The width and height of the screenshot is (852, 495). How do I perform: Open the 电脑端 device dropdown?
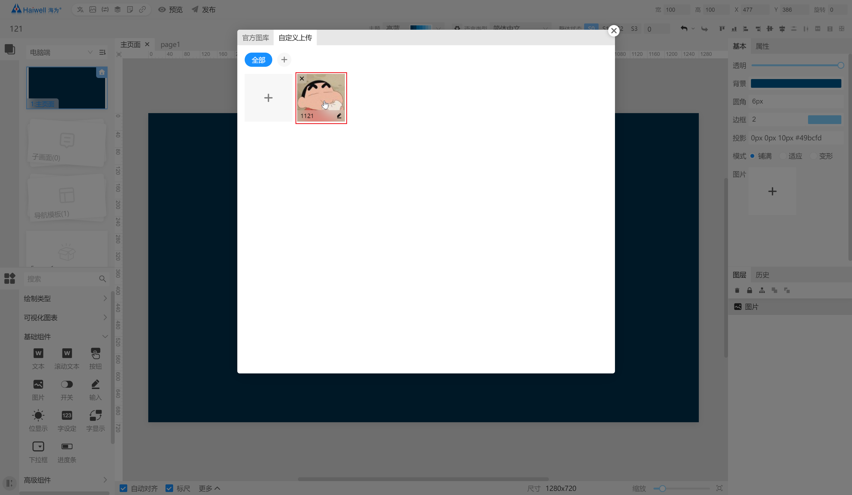tap(61, 52)
